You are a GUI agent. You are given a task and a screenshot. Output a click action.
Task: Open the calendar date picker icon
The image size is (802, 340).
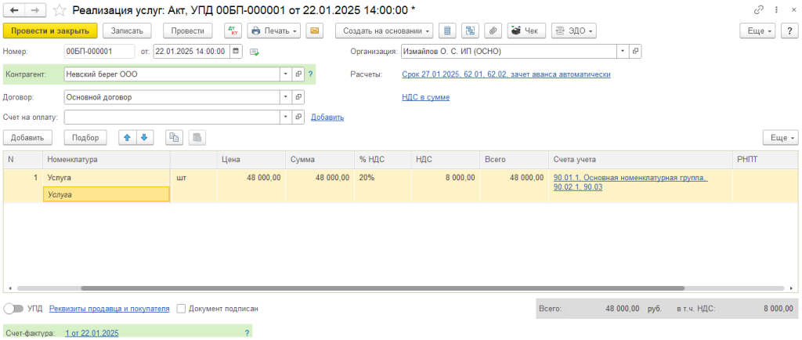236,51
